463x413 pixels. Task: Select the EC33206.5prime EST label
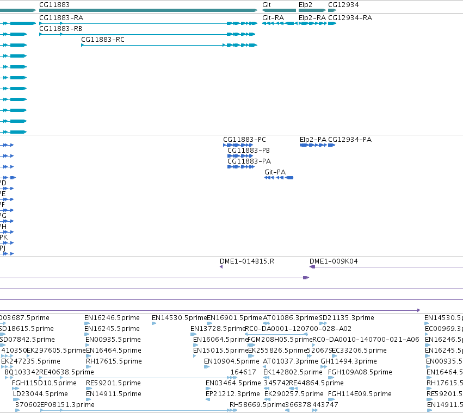click(359, 351)
